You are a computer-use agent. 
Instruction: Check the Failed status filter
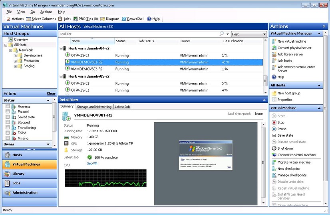8,133
